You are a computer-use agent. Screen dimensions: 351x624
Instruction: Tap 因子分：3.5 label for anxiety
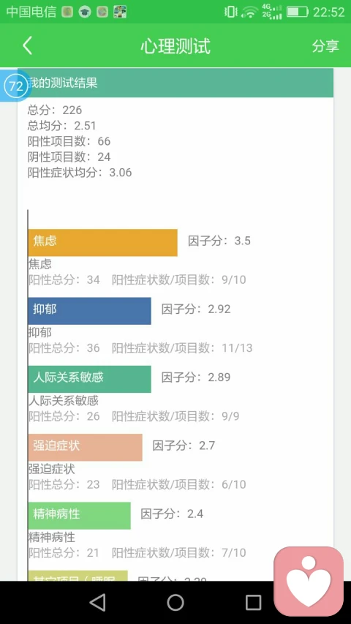(x=219, y=241)
